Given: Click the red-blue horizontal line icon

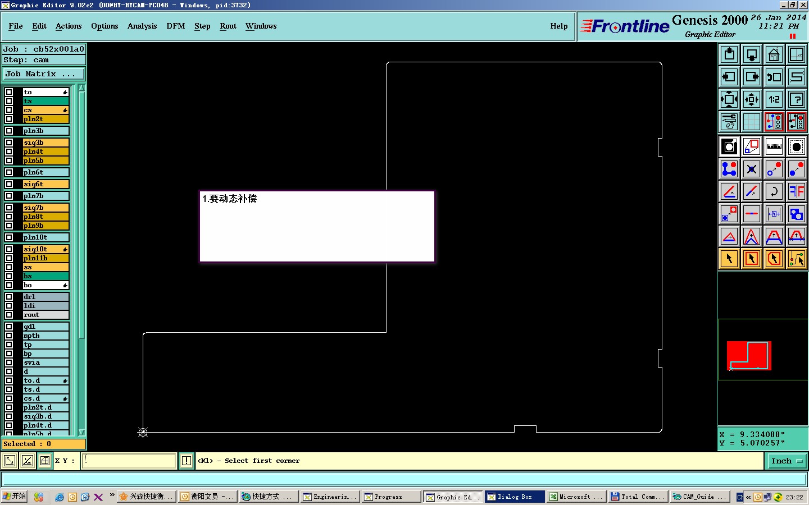Looking at the screenshot, I should click(x=752, y=214).
